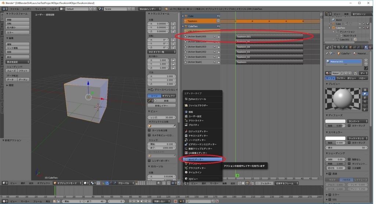The height and width of the screenshot is (204, 376).
Task: Toggle レンダーボーダー checkbox
Action: tap(149, 161)
